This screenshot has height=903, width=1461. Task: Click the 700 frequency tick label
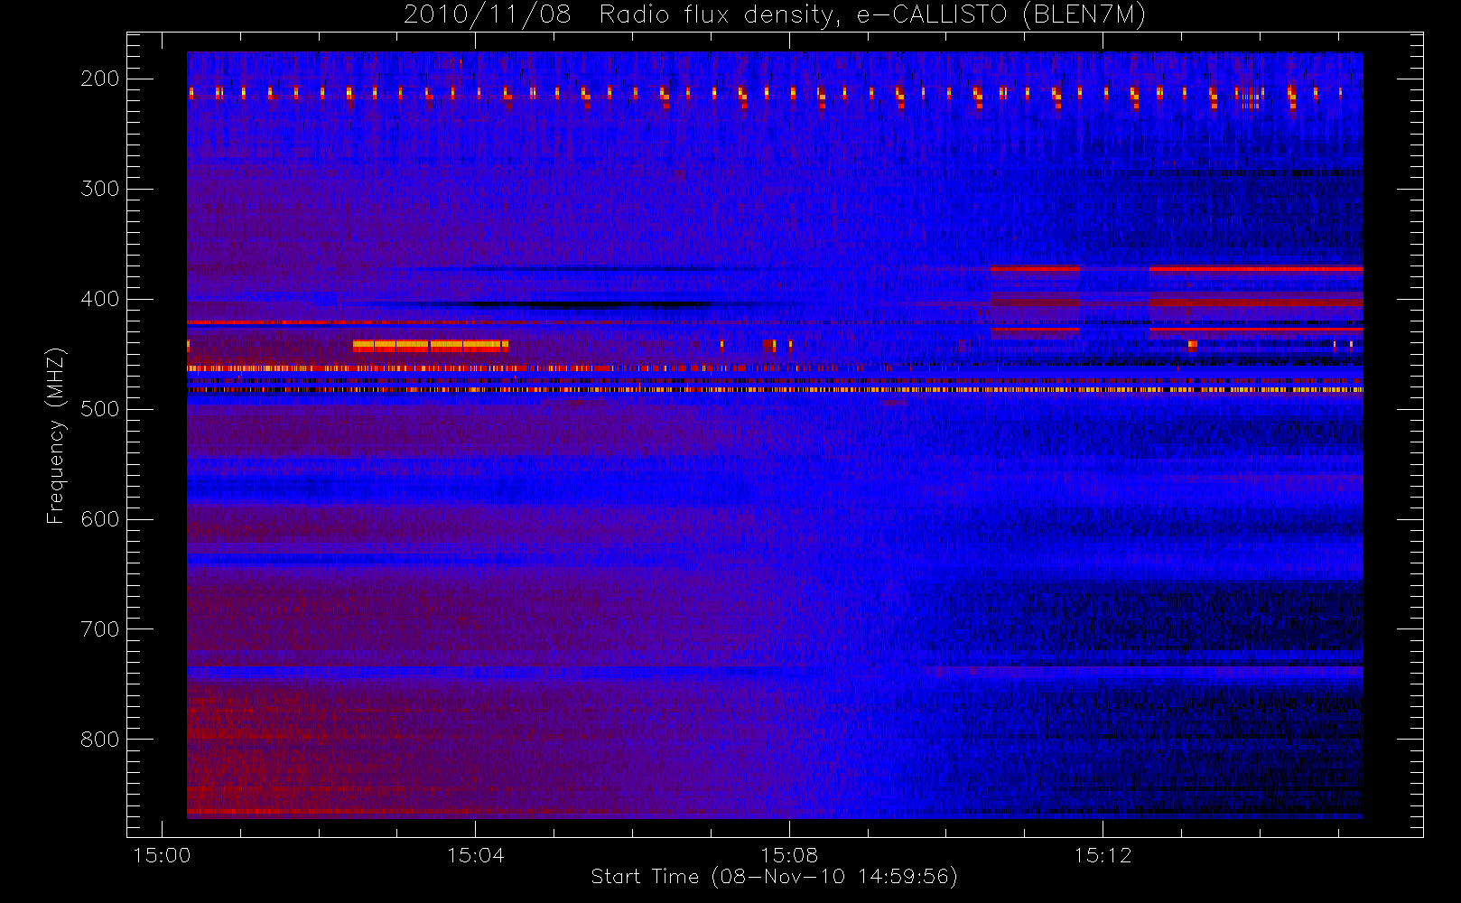tap(100, 629)
